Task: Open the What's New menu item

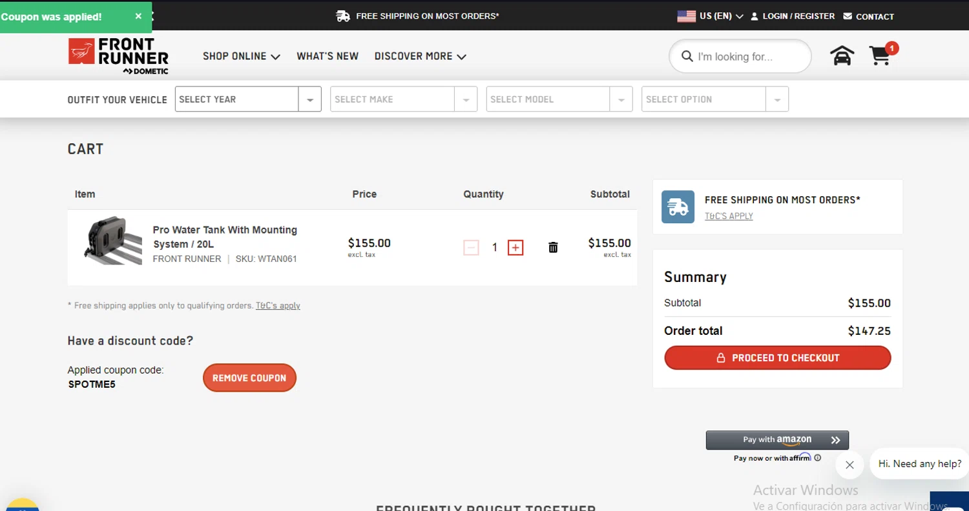Action: tap(328, 56)
